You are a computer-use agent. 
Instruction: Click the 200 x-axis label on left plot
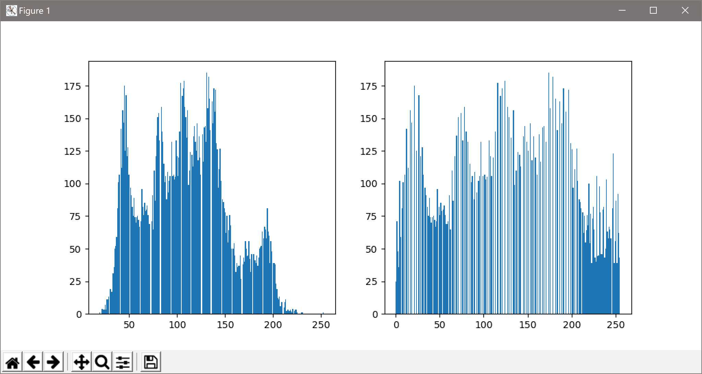273,325
